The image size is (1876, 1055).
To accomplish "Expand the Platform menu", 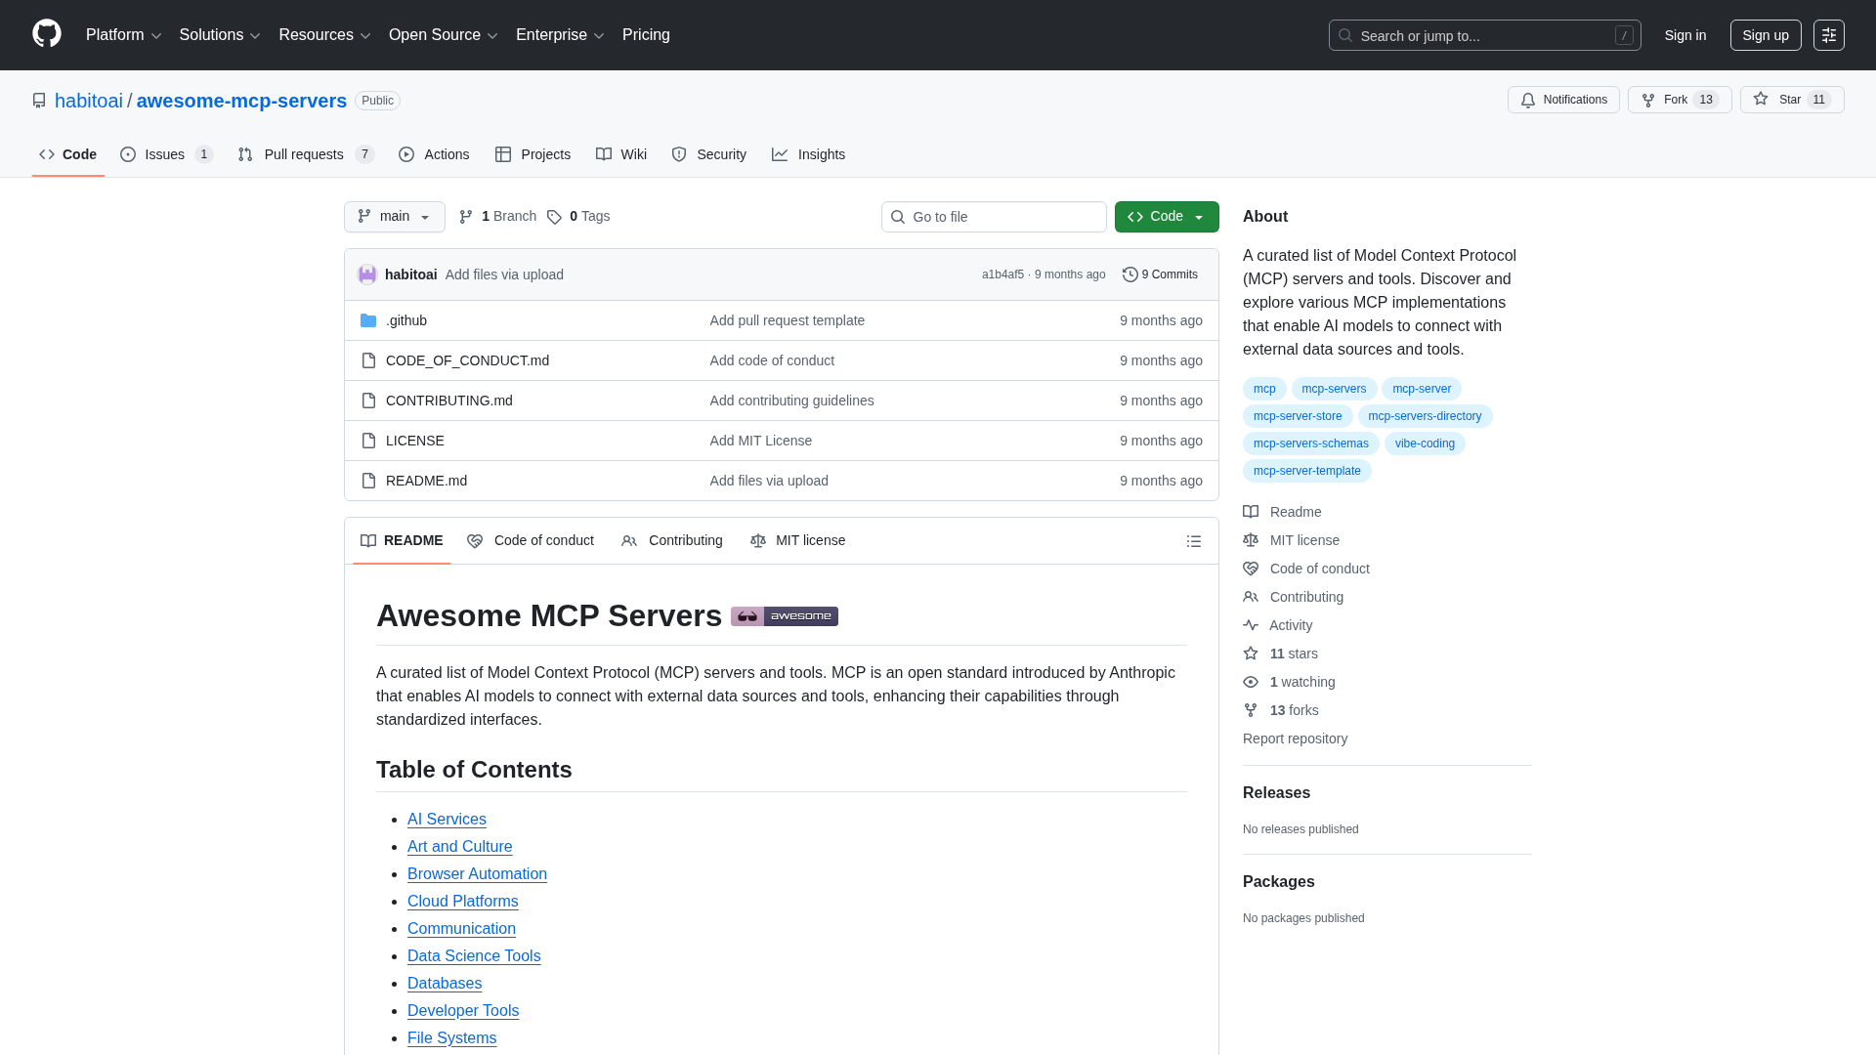I will tap(123, 35).
